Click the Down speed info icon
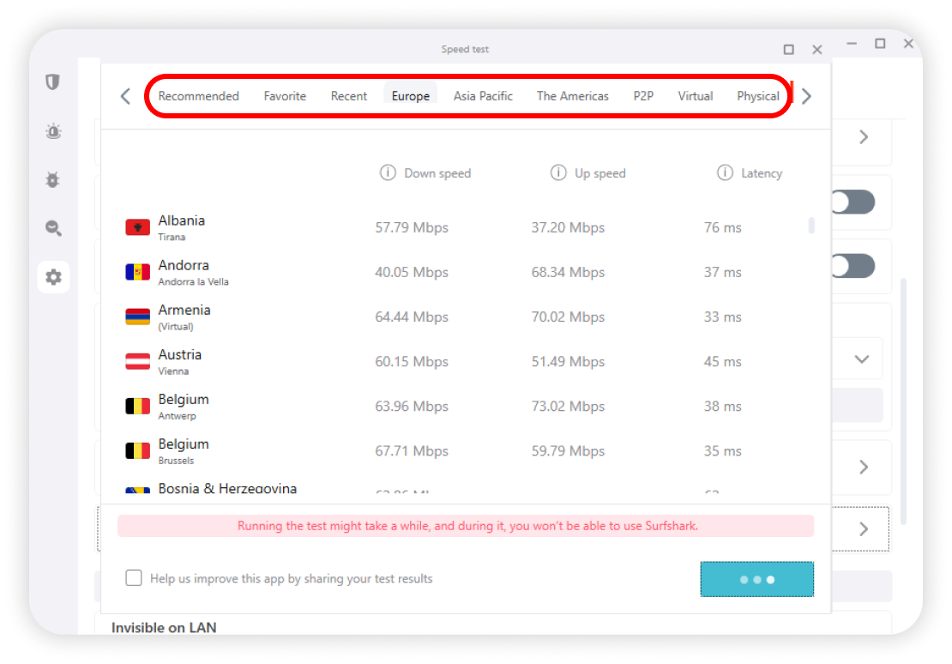The width and height of the screenshot is (952, 664). [388, 173]
